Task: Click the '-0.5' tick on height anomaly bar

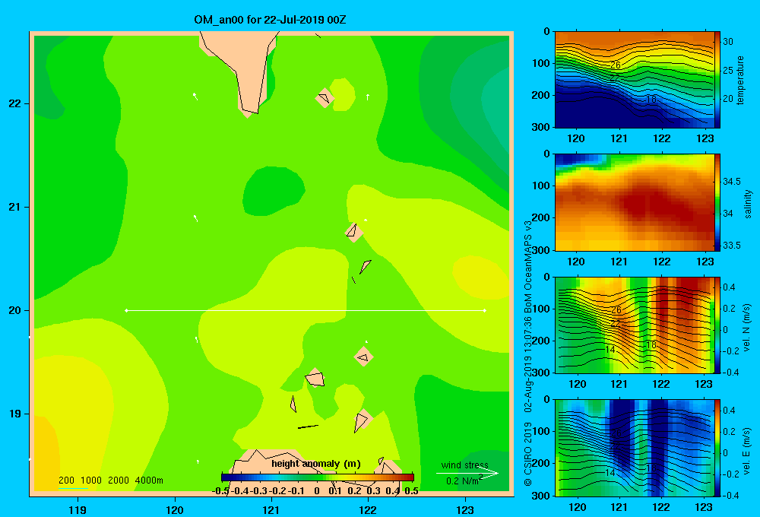Action: click(x=220, y=491)
